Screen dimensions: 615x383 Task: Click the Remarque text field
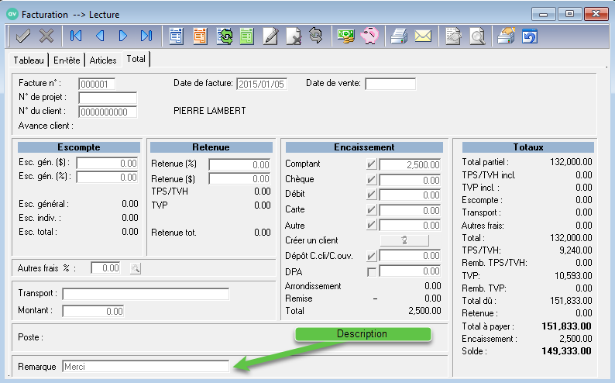(145, 366)
